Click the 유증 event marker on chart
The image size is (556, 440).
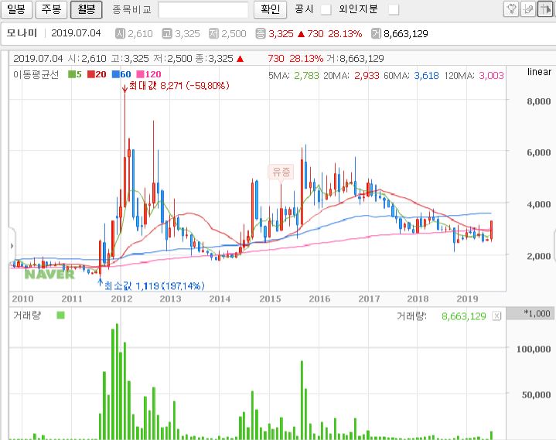(281, 172)
